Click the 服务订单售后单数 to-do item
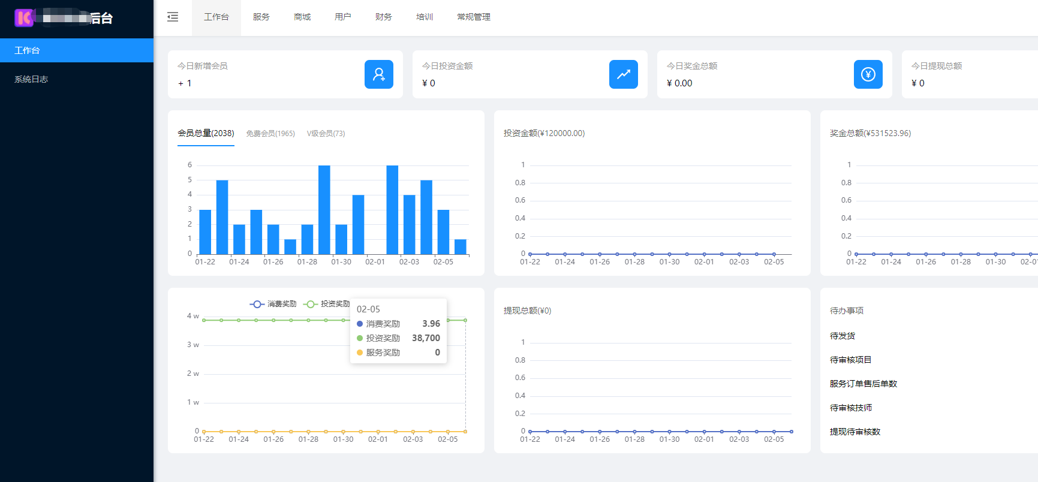The image size is (1038, 482). [x=864, y=384]
